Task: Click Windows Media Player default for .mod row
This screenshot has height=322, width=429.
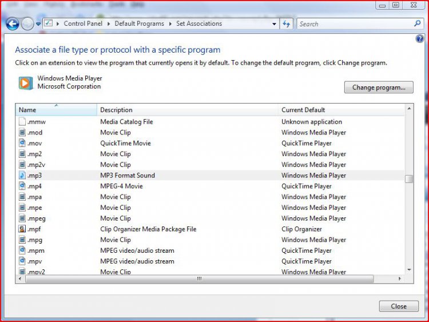Action: 314,133
